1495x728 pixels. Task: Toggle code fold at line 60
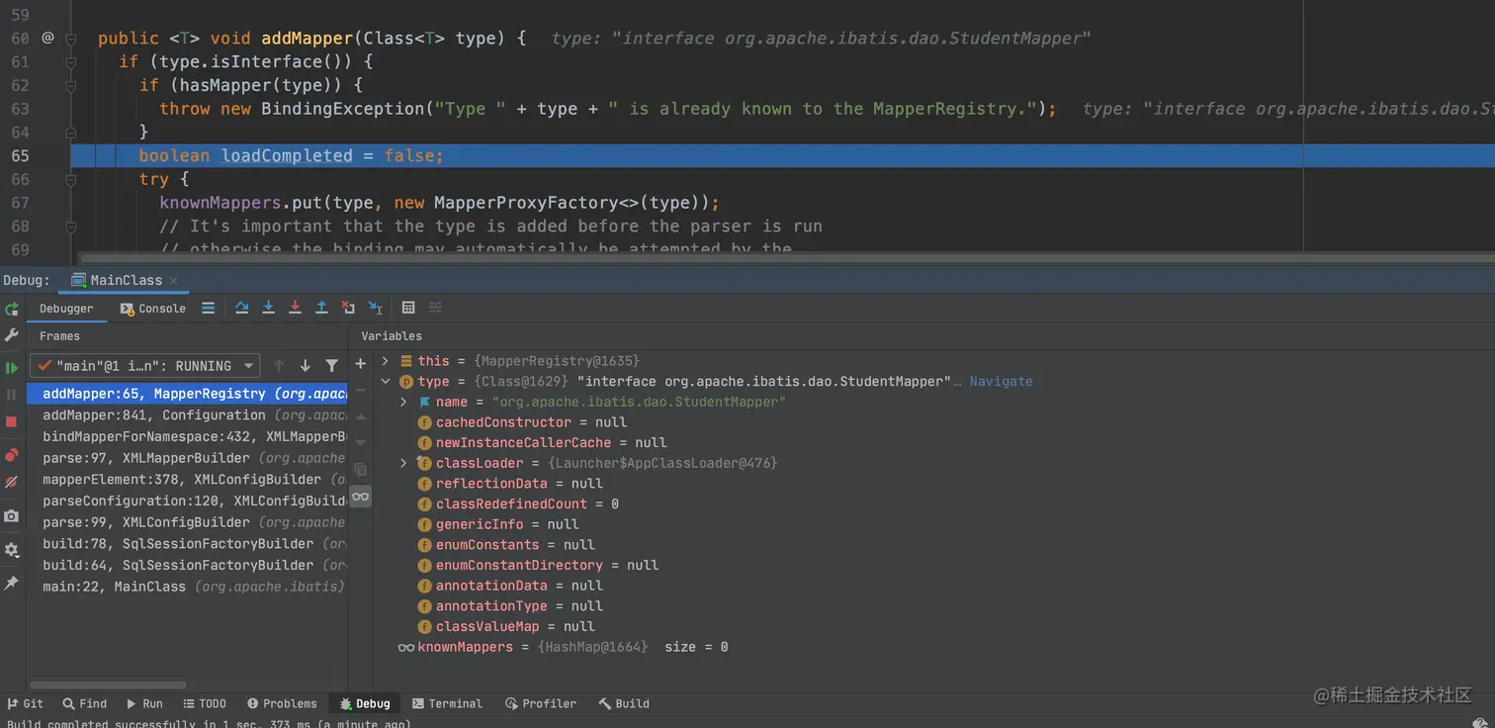tap(71, 39)
